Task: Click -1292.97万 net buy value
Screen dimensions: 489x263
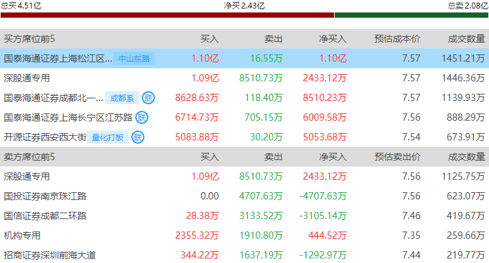Action: [323, 255]
